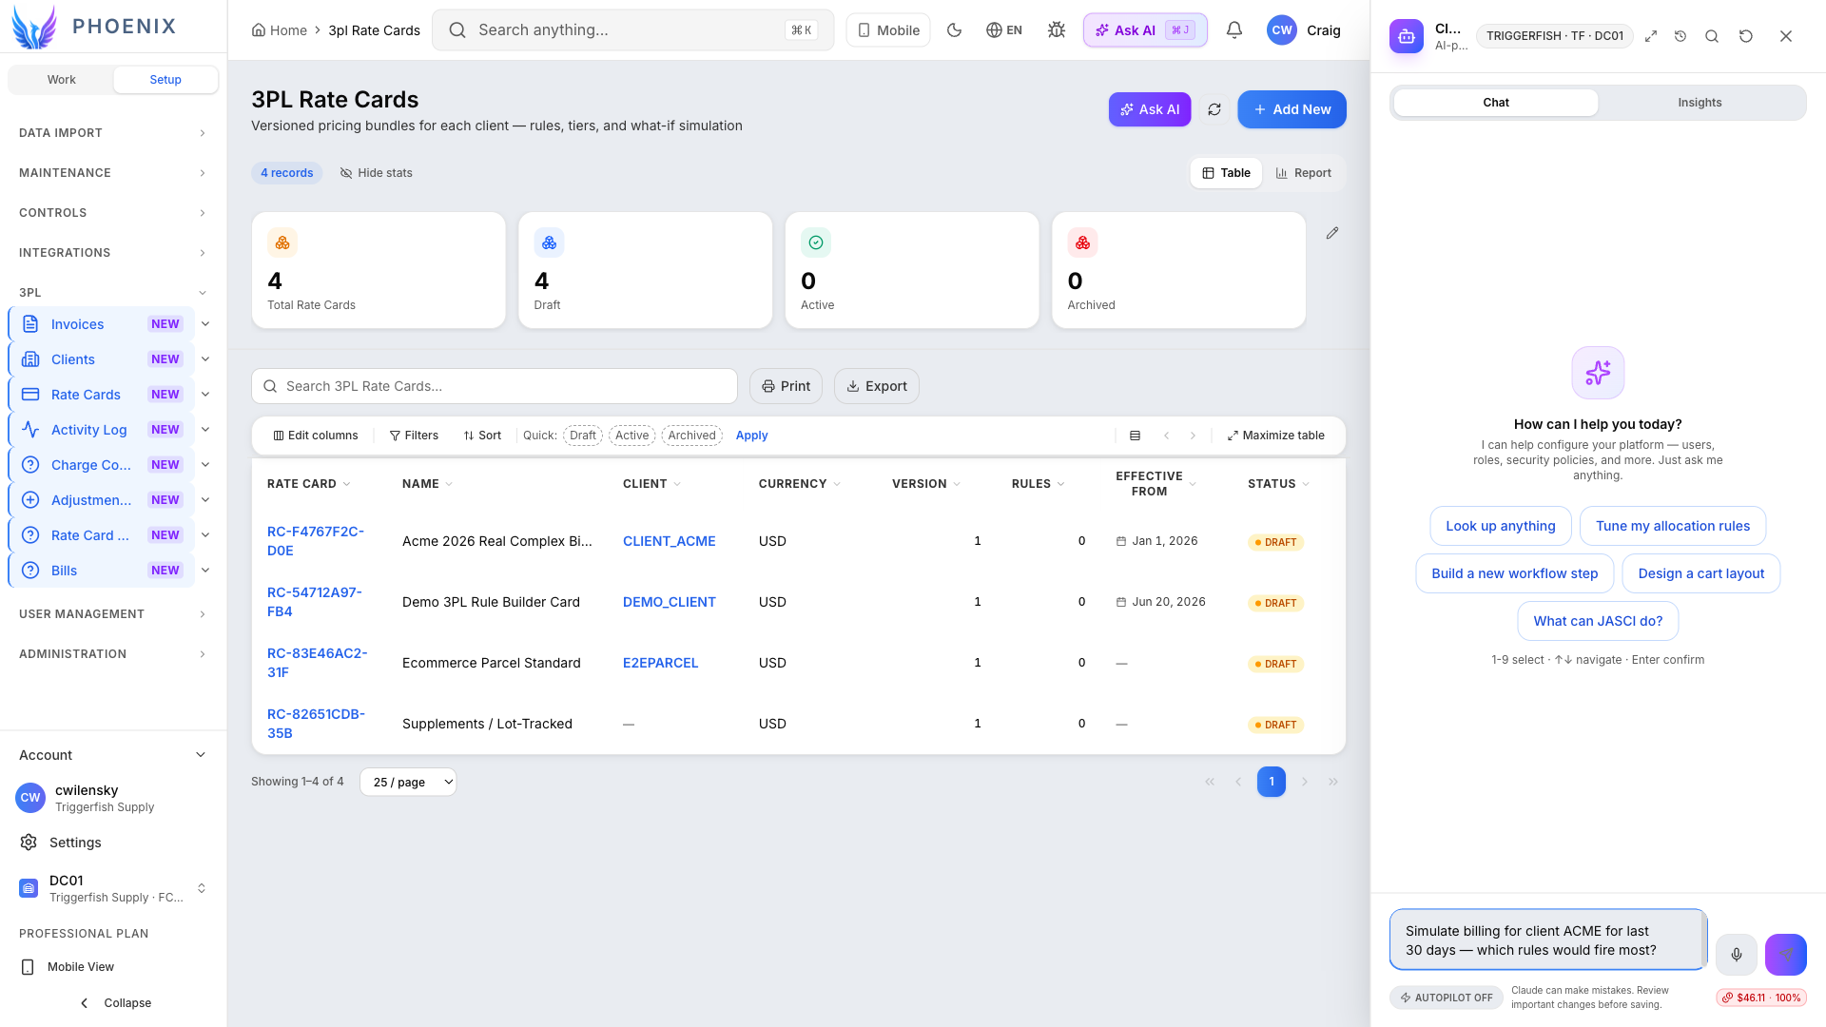Toggle the Draft quick filter
The width and height of the screenshot is (1826, 1027).
pyautogui.click(x=582, y=436)
